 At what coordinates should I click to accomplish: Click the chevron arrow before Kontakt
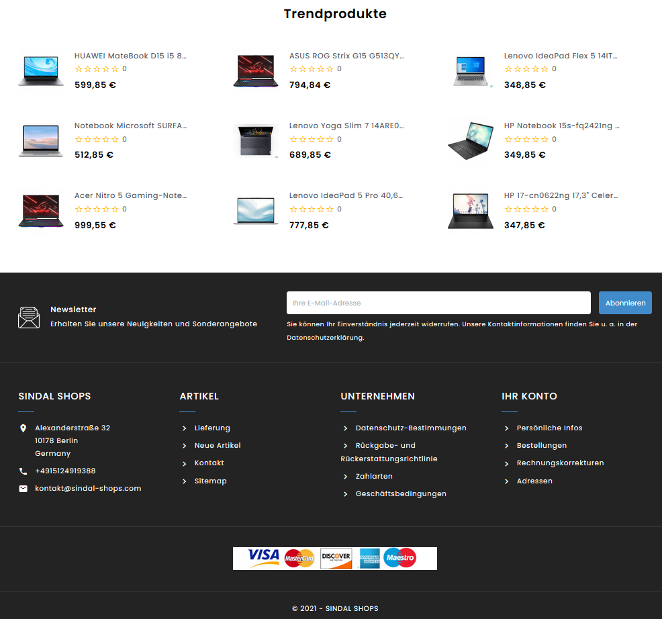pos(184,464)
